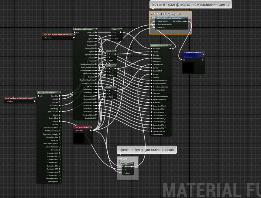This screenshot has width=261, height=198.
Task: Select the Output Blended Material preview thumbnail
Action: pyautogui.click(x=188, y=67)
